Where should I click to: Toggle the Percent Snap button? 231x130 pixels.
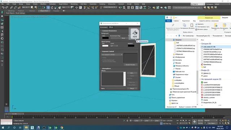pyautogui.click(x=93, y=8)
